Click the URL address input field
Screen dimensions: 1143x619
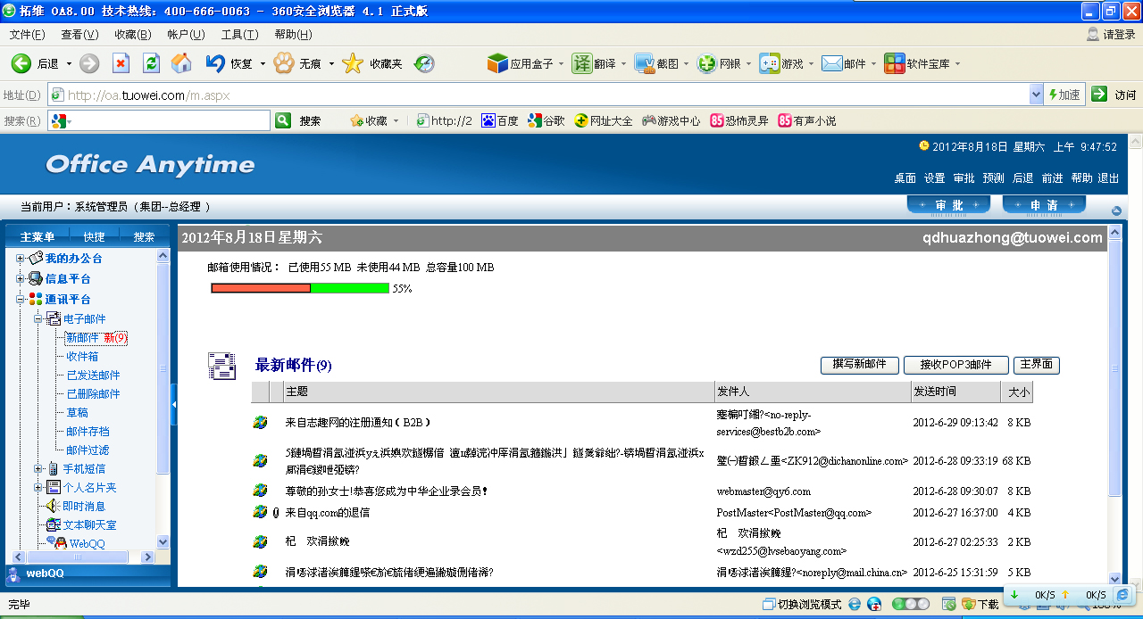[x=536, y=95]
